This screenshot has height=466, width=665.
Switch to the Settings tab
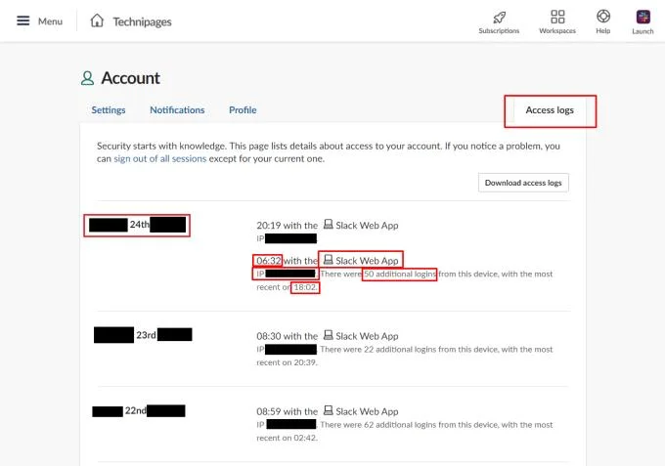[x=109, y=110]
